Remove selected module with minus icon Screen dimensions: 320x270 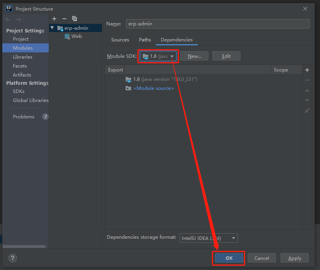coord(64,19)
